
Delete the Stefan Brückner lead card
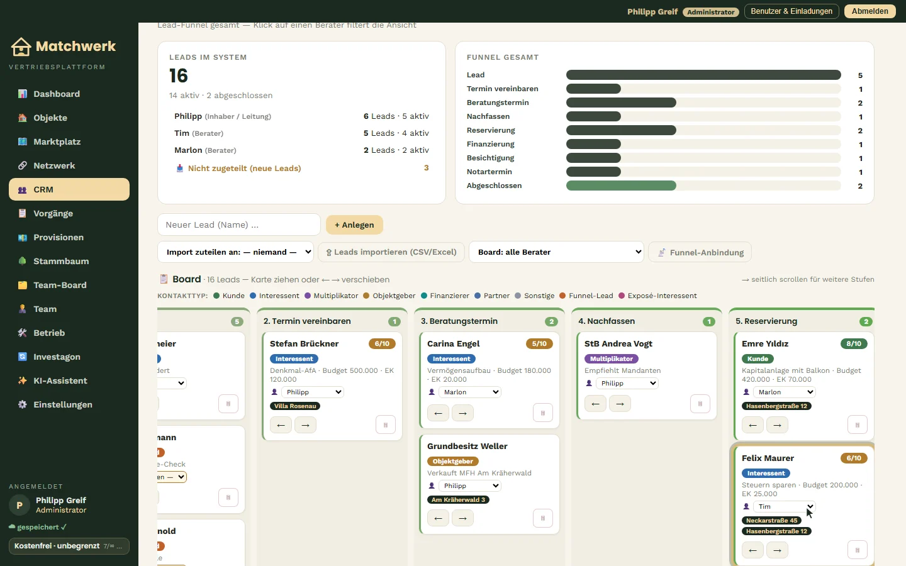point(386,425)
